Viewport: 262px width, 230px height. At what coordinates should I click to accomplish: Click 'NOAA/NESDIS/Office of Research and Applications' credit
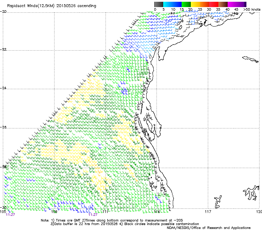coord(209,228)
